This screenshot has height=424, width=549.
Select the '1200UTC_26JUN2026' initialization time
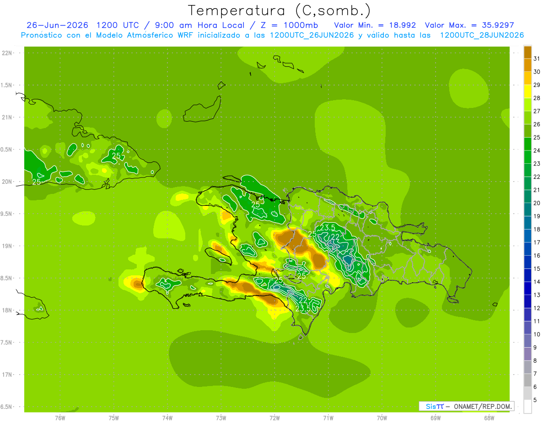point(312,35)
